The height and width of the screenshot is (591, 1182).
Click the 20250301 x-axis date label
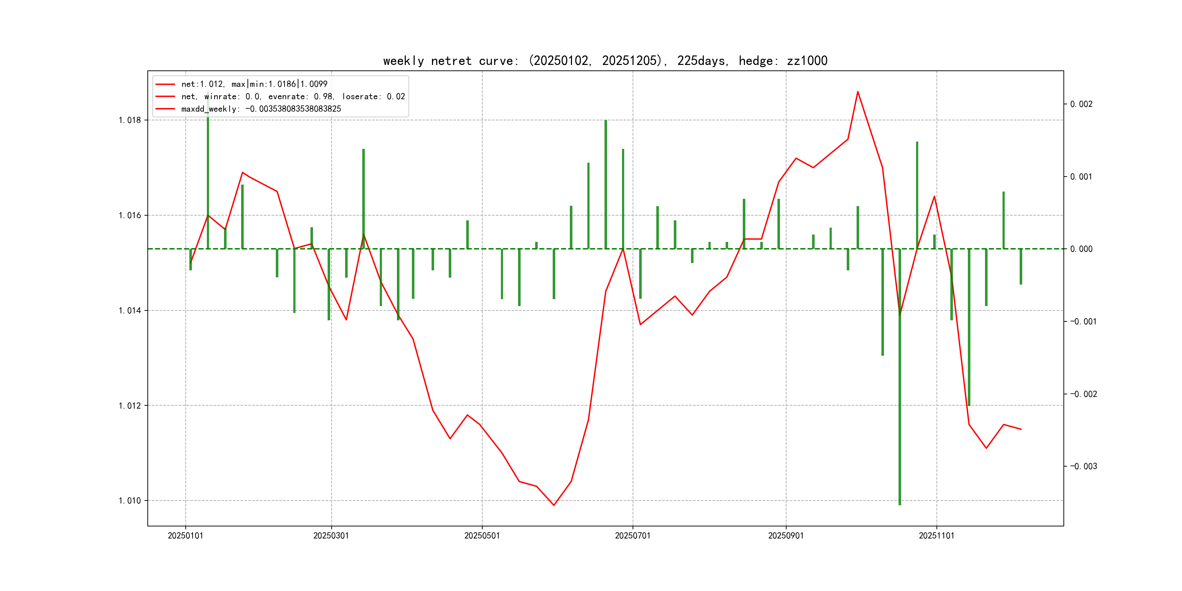click(x=331, y=536)
